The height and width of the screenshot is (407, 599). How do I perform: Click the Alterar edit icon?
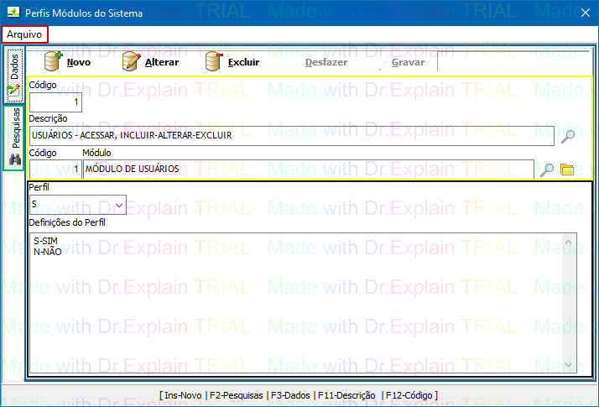pyautogui.click(x=131, y=61)
